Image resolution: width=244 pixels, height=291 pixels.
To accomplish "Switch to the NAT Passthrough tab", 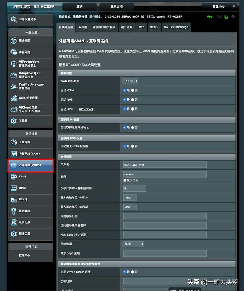I will [x=176, y=27].
